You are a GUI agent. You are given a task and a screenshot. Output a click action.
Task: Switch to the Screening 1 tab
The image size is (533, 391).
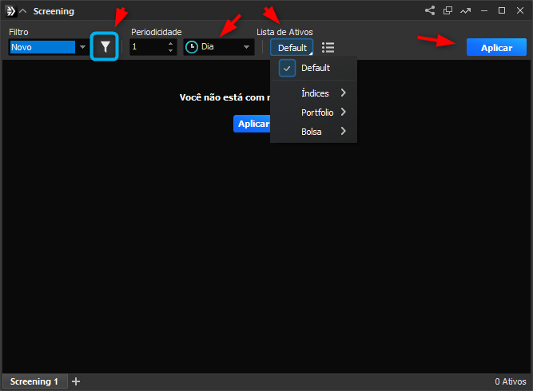pos(34,381)
